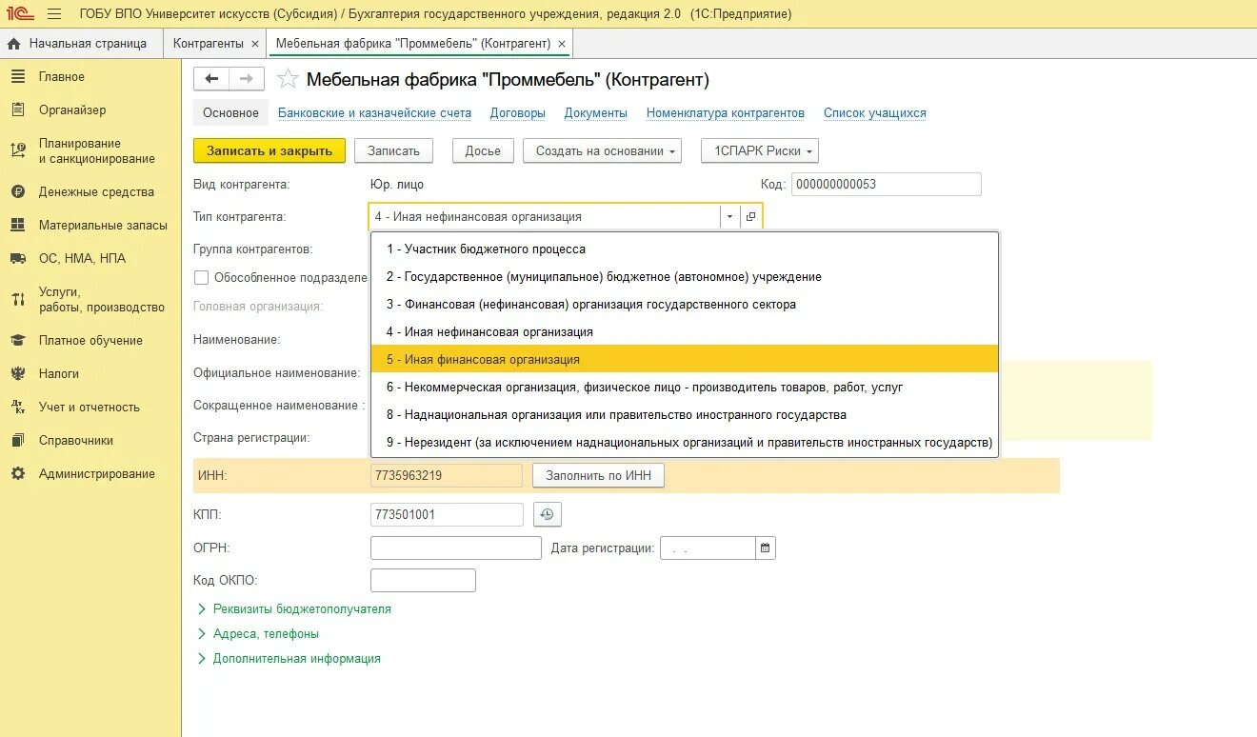Image resolution: width=1257 pixels, height=737 pixels.
Task: Open the hamburger main menu
Action: [54, 13]
